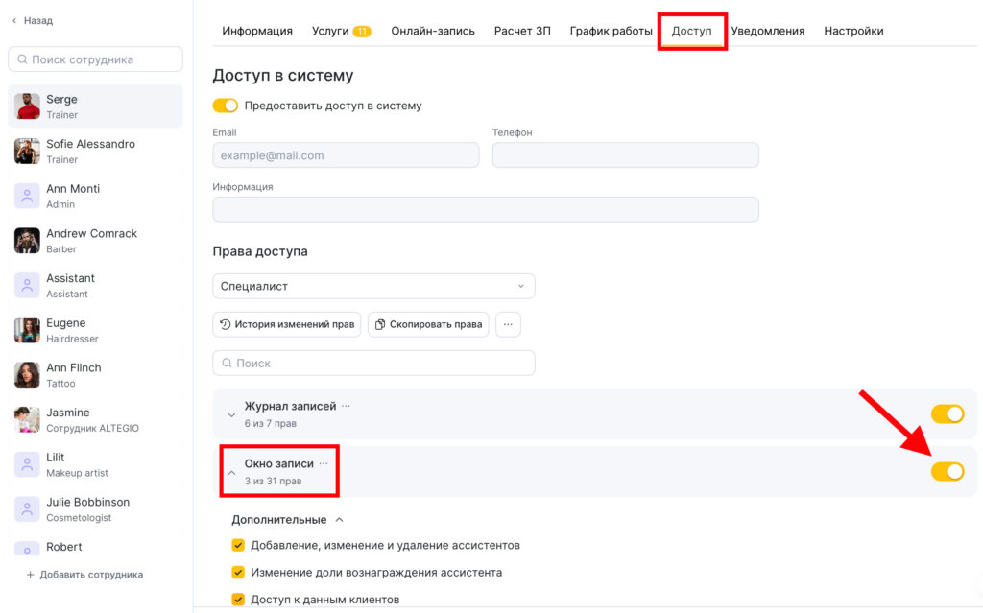Open the Специалист role dropdown

tap(373, 286)
